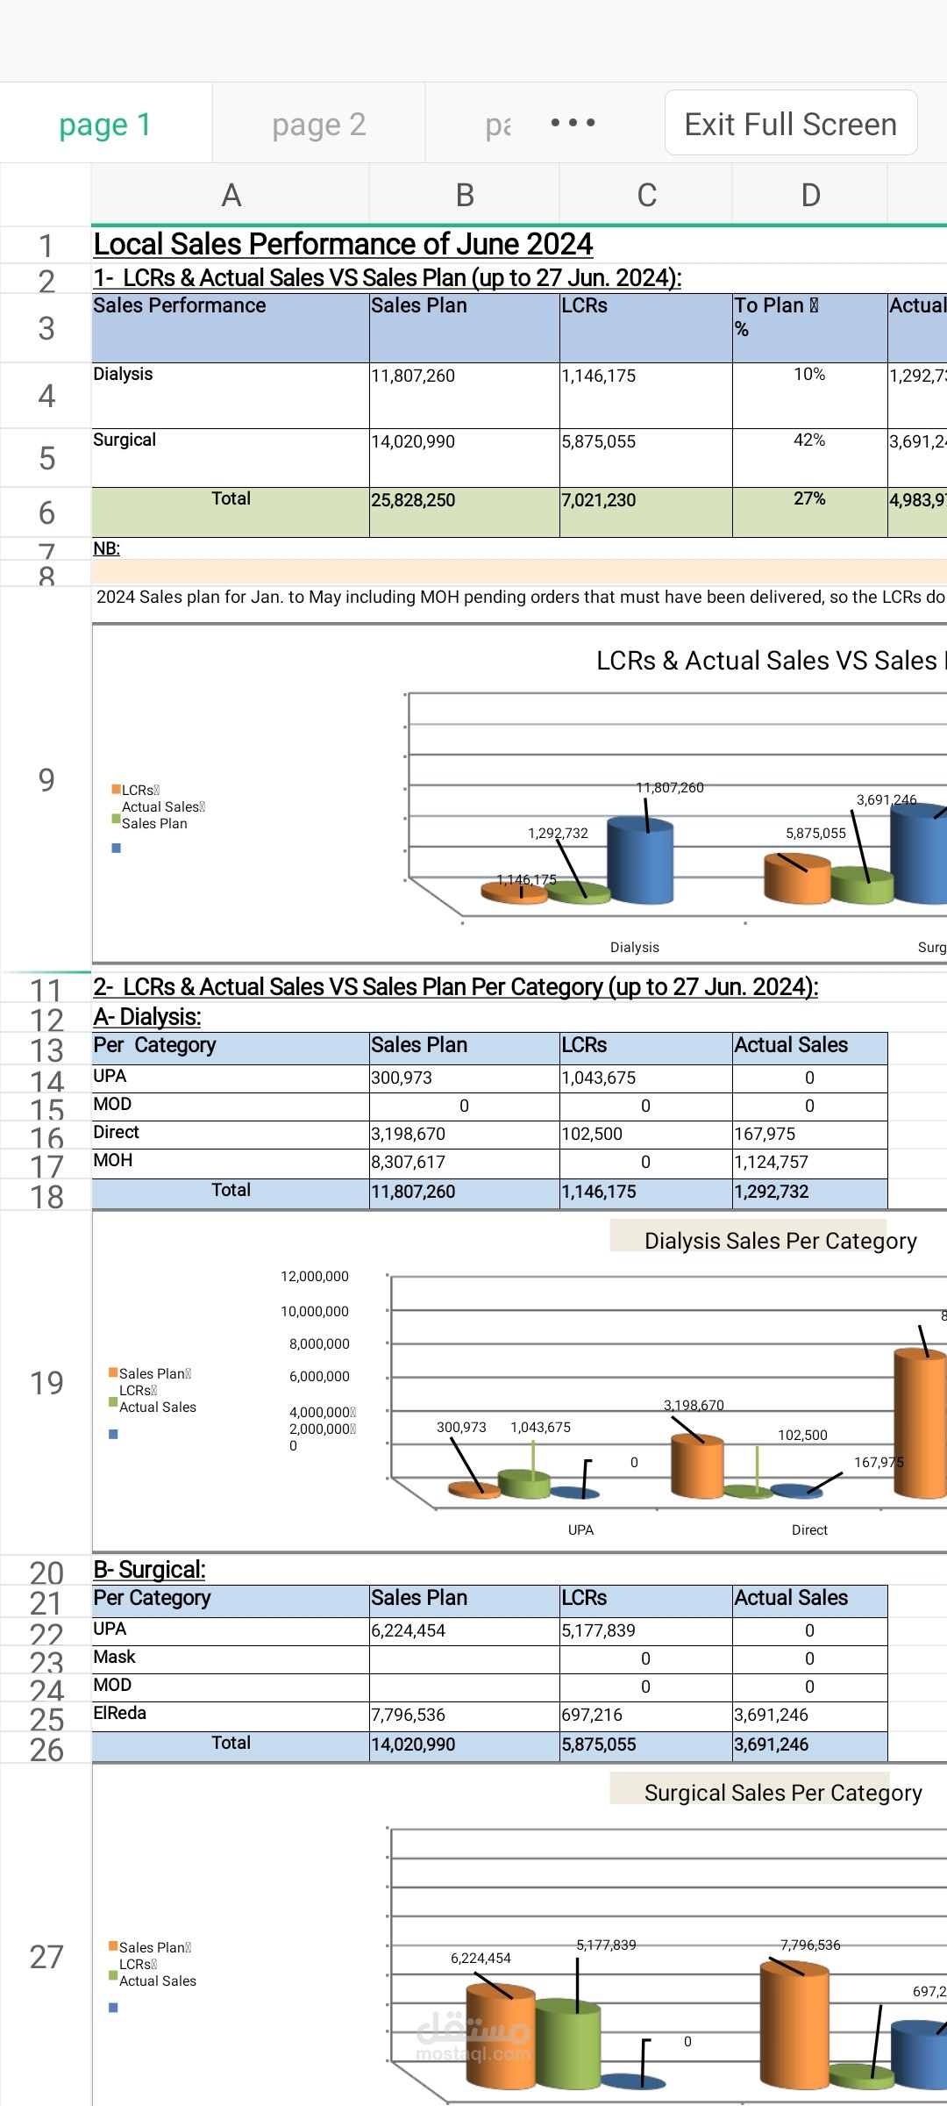Image resolution: width=947 pixels, height=2106 pixels.
Task: Select row 19 header
Action: click(46, 1383)
